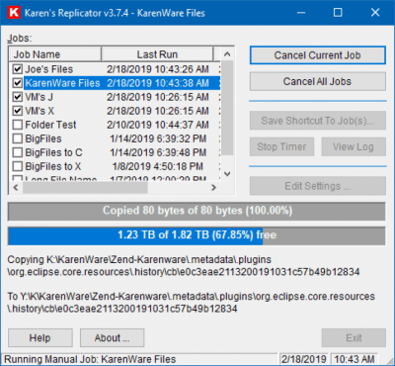This screenshot has width=395, height=366.
Task: Click last run time 2/10/2019 10:44:37 AM
Action: 158,125
